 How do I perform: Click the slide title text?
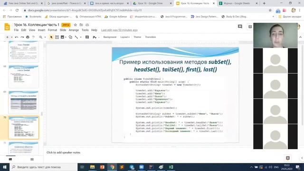[175, 66]
